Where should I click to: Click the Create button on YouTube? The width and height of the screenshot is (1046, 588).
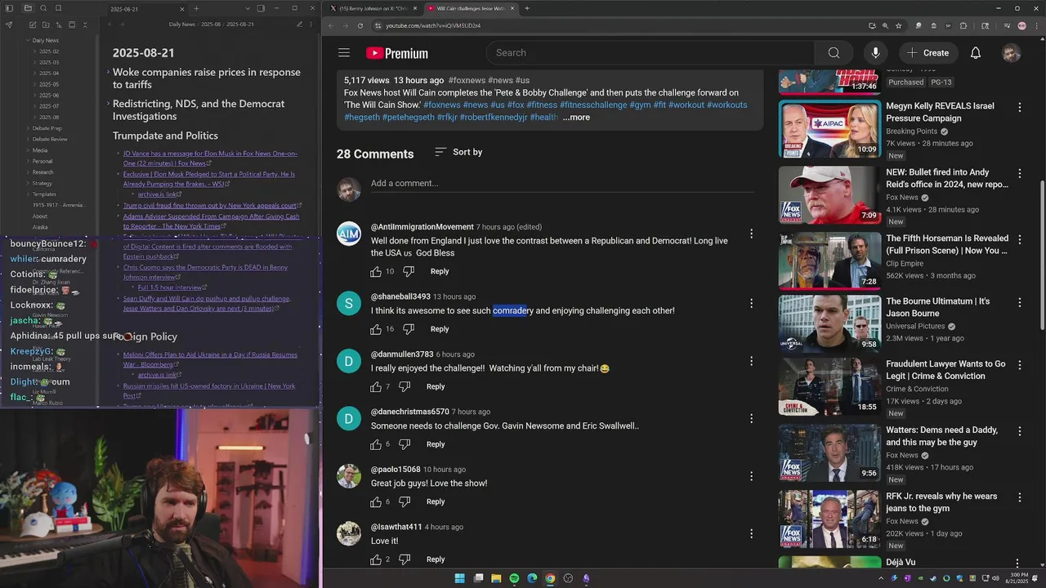[928, 52]
